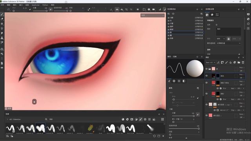Add a new fill layer with bucket icon
The height and width of the screenshot is (141, 251).
click(231, 63)
